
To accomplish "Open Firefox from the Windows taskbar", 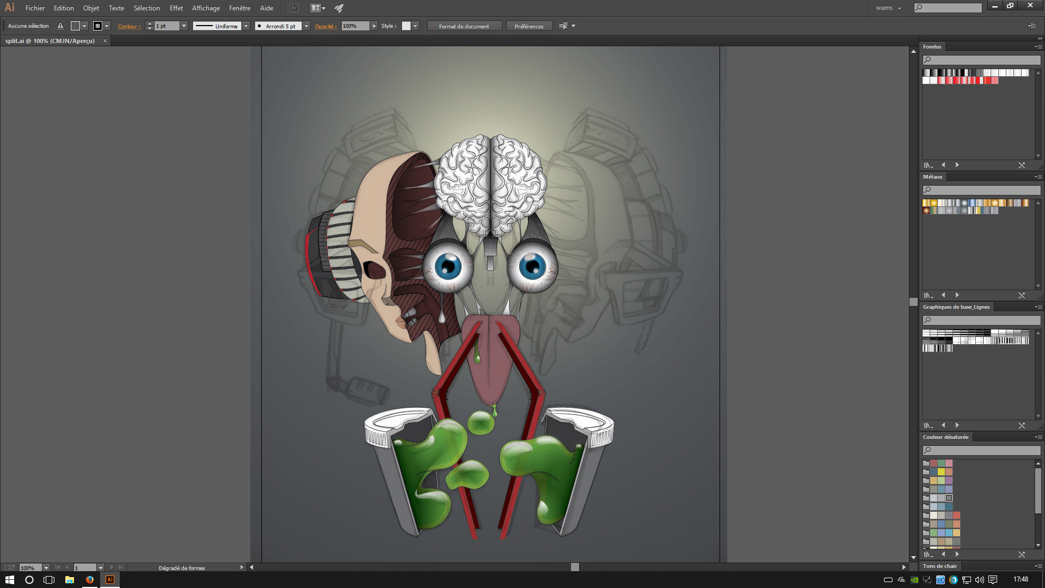I will pyautogui.click(x=89, y=580).
